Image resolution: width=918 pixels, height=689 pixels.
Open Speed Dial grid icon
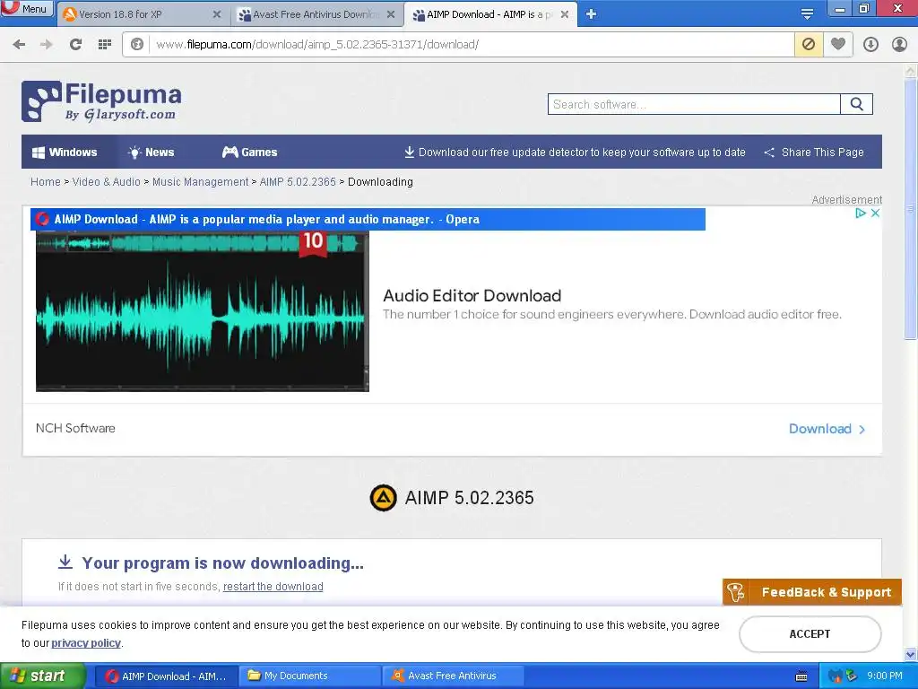tap(104, 44)
